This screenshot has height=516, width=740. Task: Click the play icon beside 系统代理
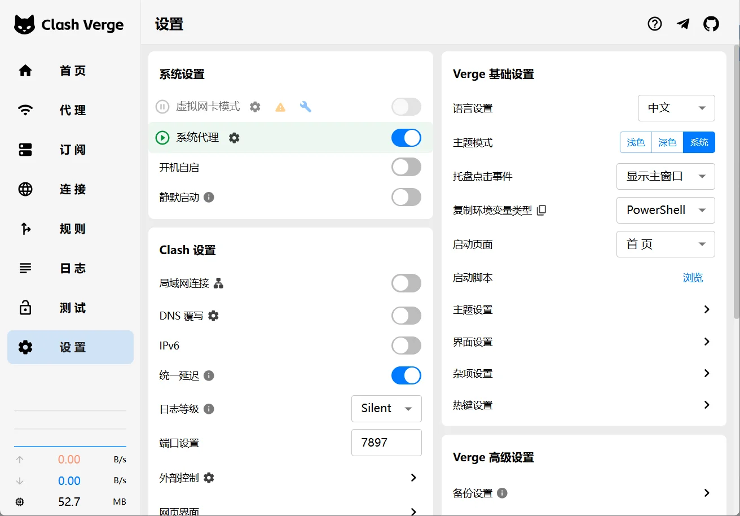162,137
